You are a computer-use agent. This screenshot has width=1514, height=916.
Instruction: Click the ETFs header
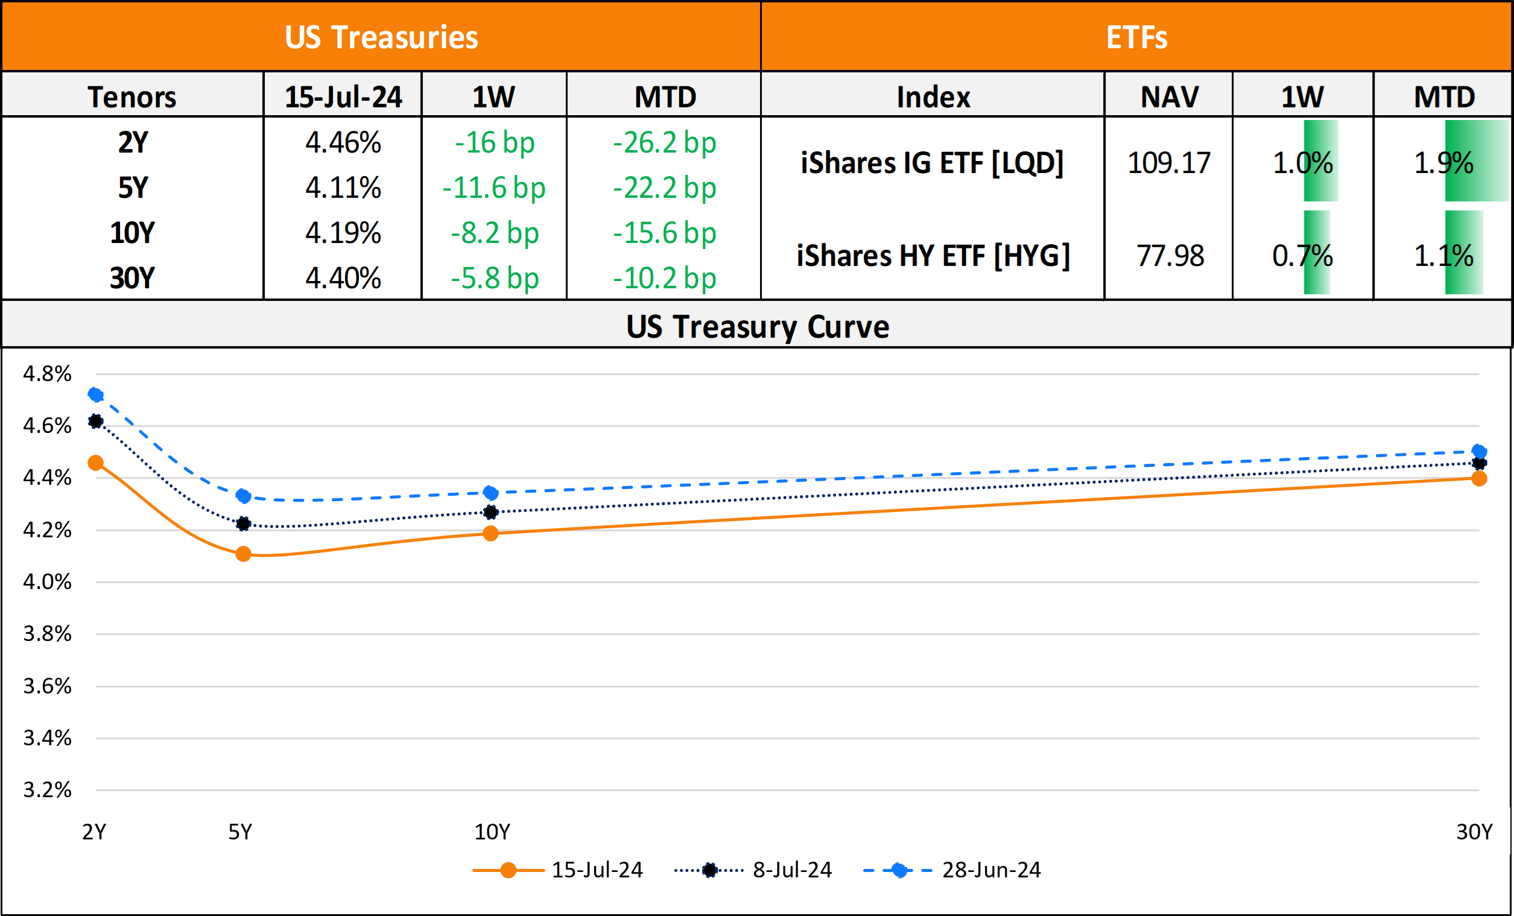(1137, 37)
